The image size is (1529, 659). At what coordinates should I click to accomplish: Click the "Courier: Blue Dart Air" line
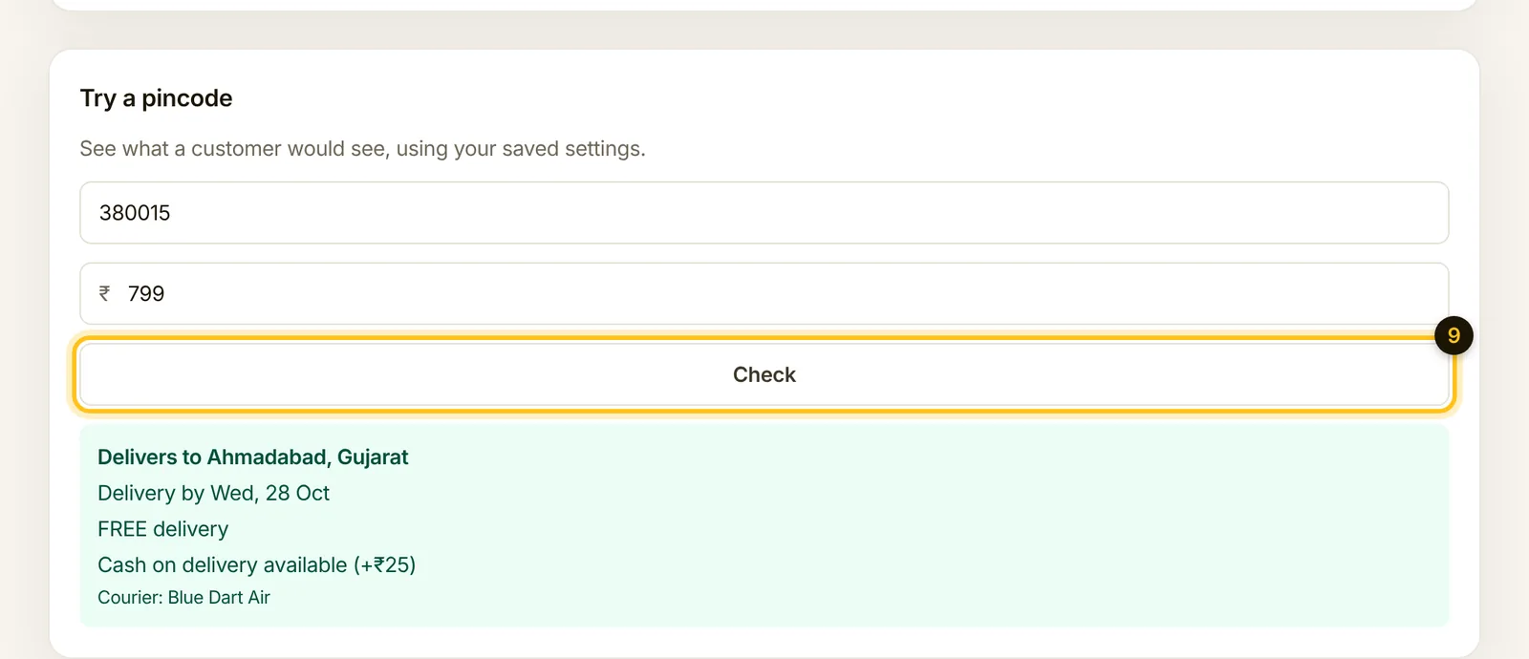click(x=183, y=598)
